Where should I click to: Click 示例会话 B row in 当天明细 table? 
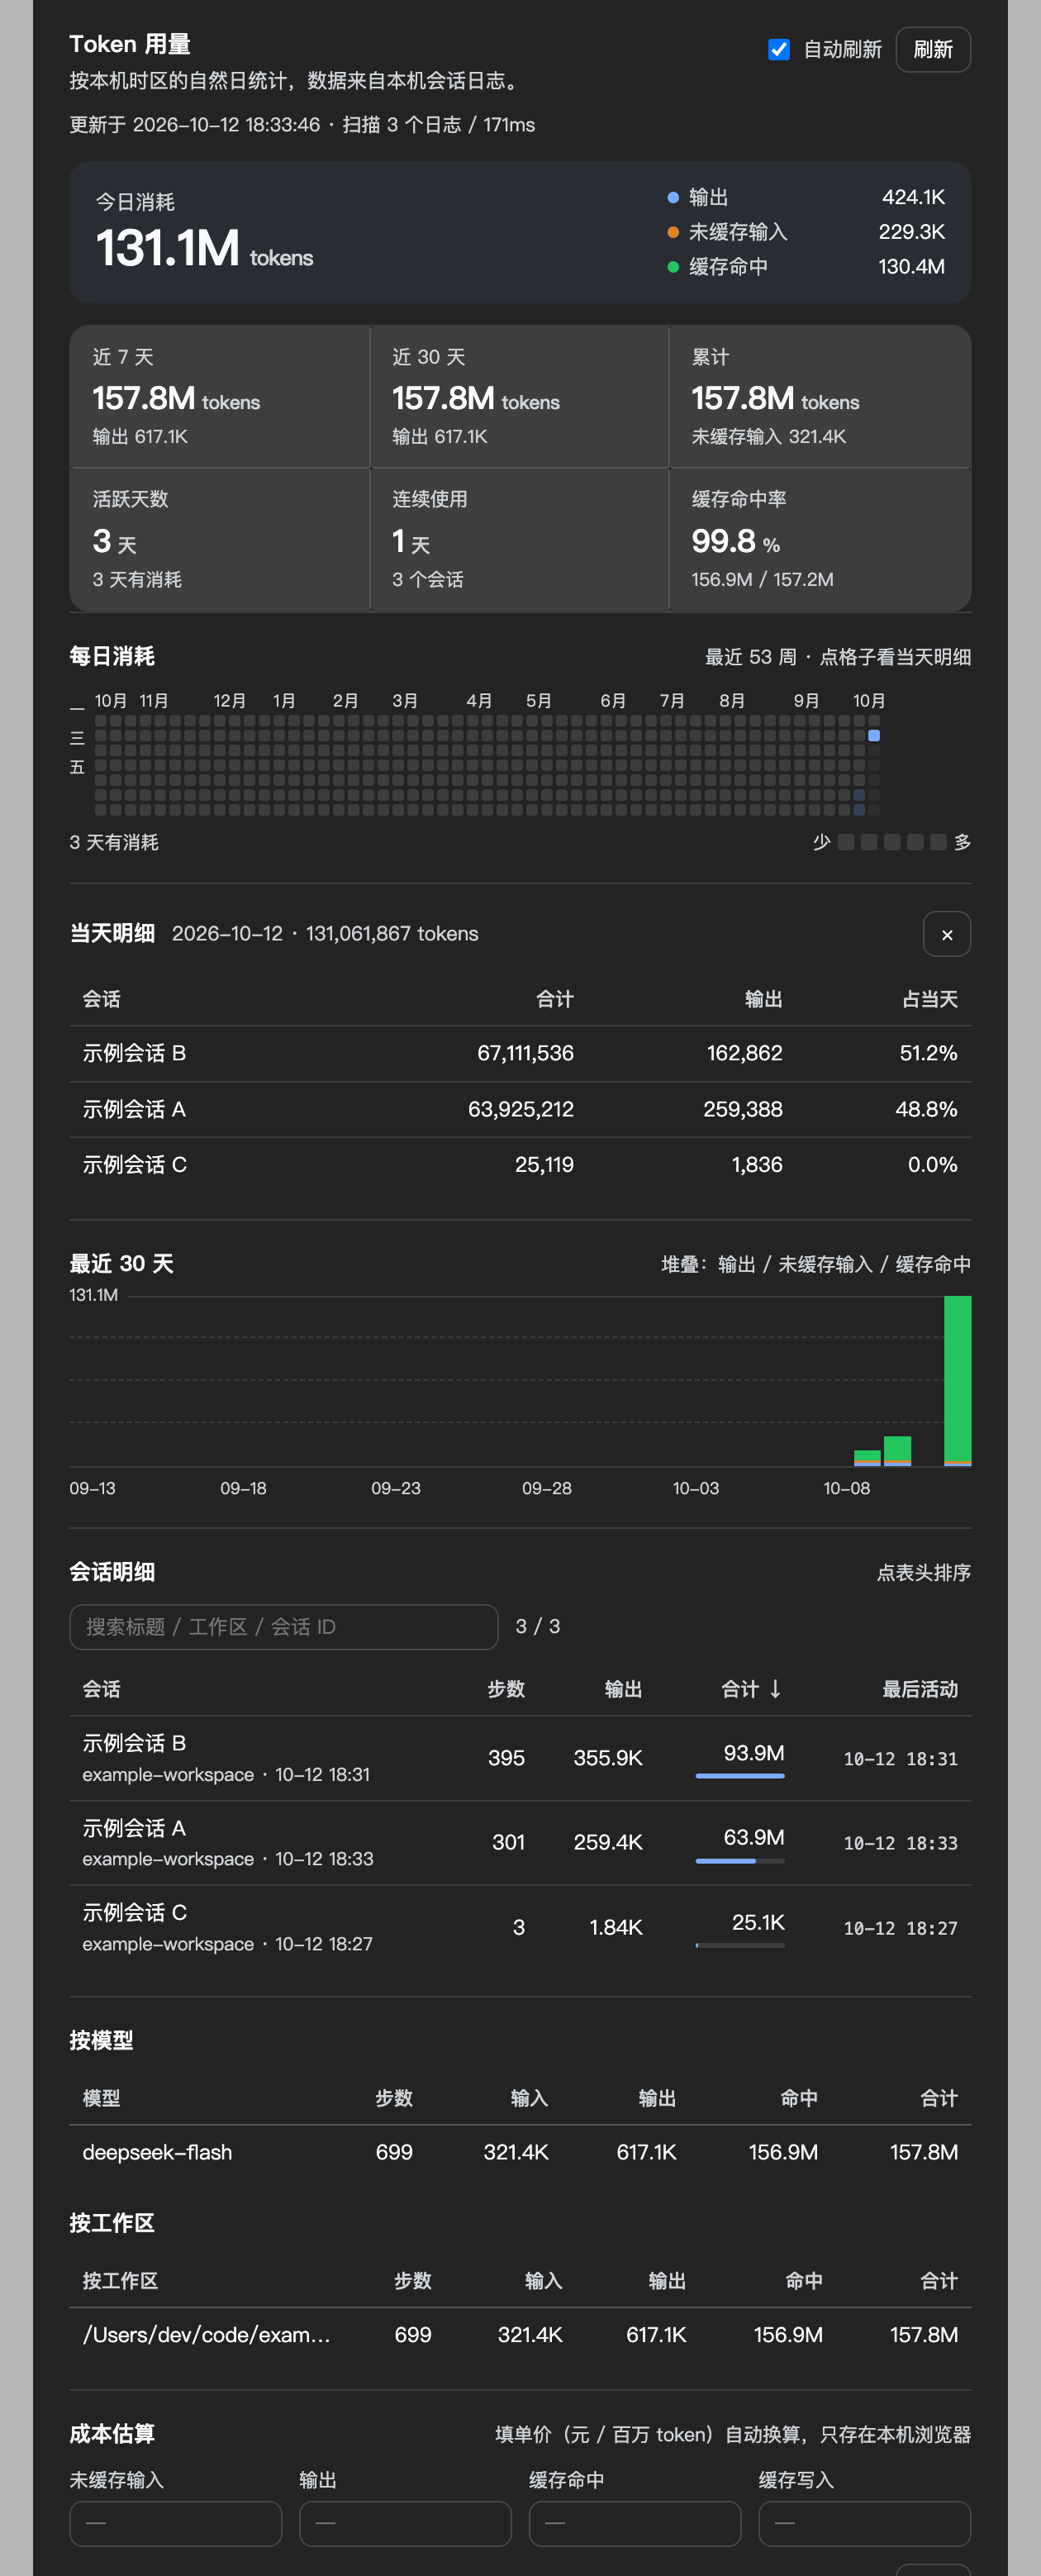pos(520,1053)
